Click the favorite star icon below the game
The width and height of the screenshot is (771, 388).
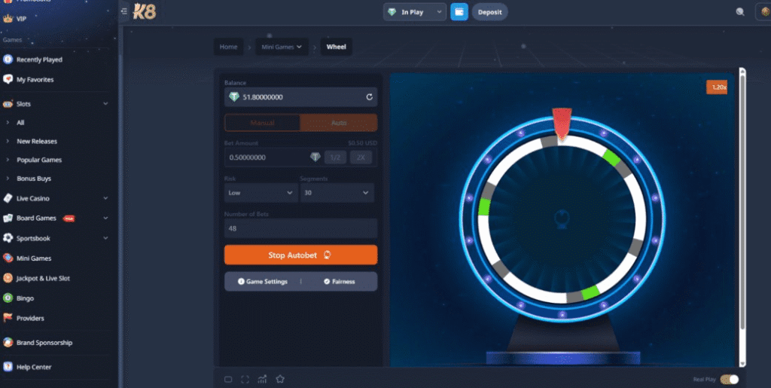280,379
